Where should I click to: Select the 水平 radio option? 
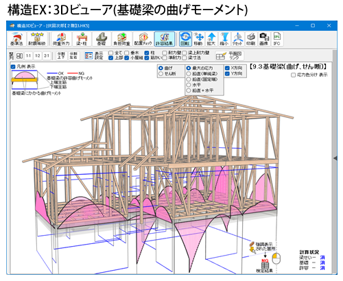coord(189,85)
